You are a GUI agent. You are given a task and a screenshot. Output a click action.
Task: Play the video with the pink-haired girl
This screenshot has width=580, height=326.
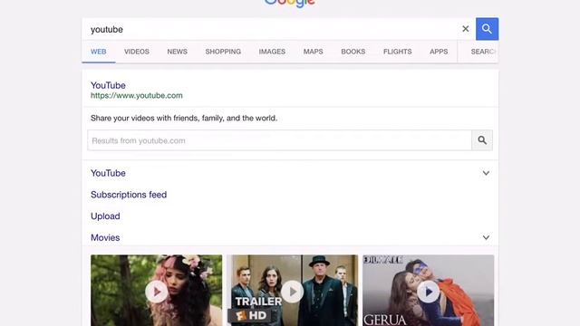pos(156,292)
